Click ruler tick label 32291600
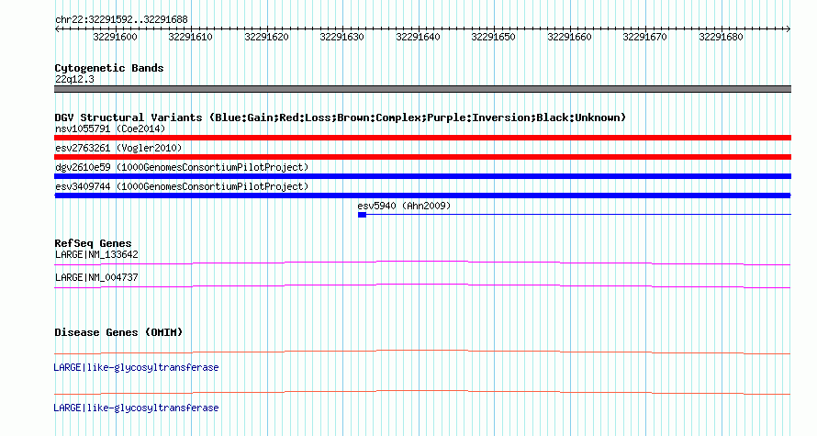The width and height of the screenshot is (817, 436). [115, 37]
